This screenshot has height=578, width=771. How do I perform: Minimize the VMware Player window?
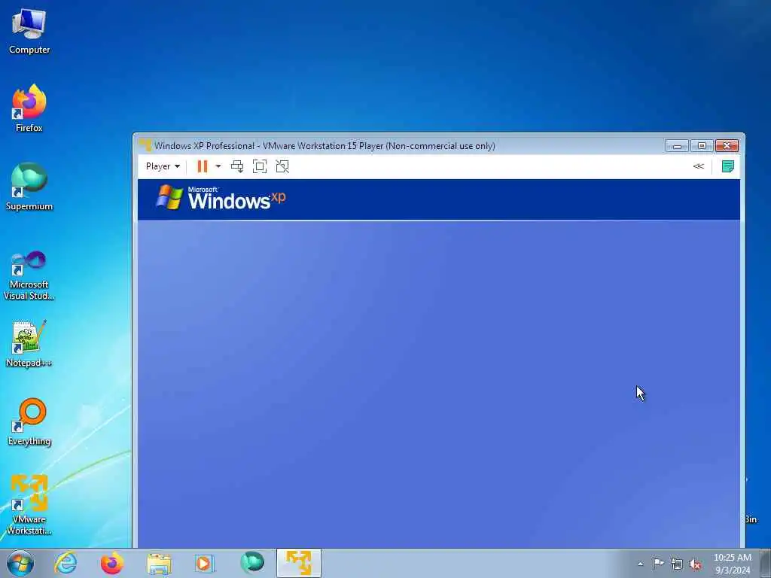677,145
